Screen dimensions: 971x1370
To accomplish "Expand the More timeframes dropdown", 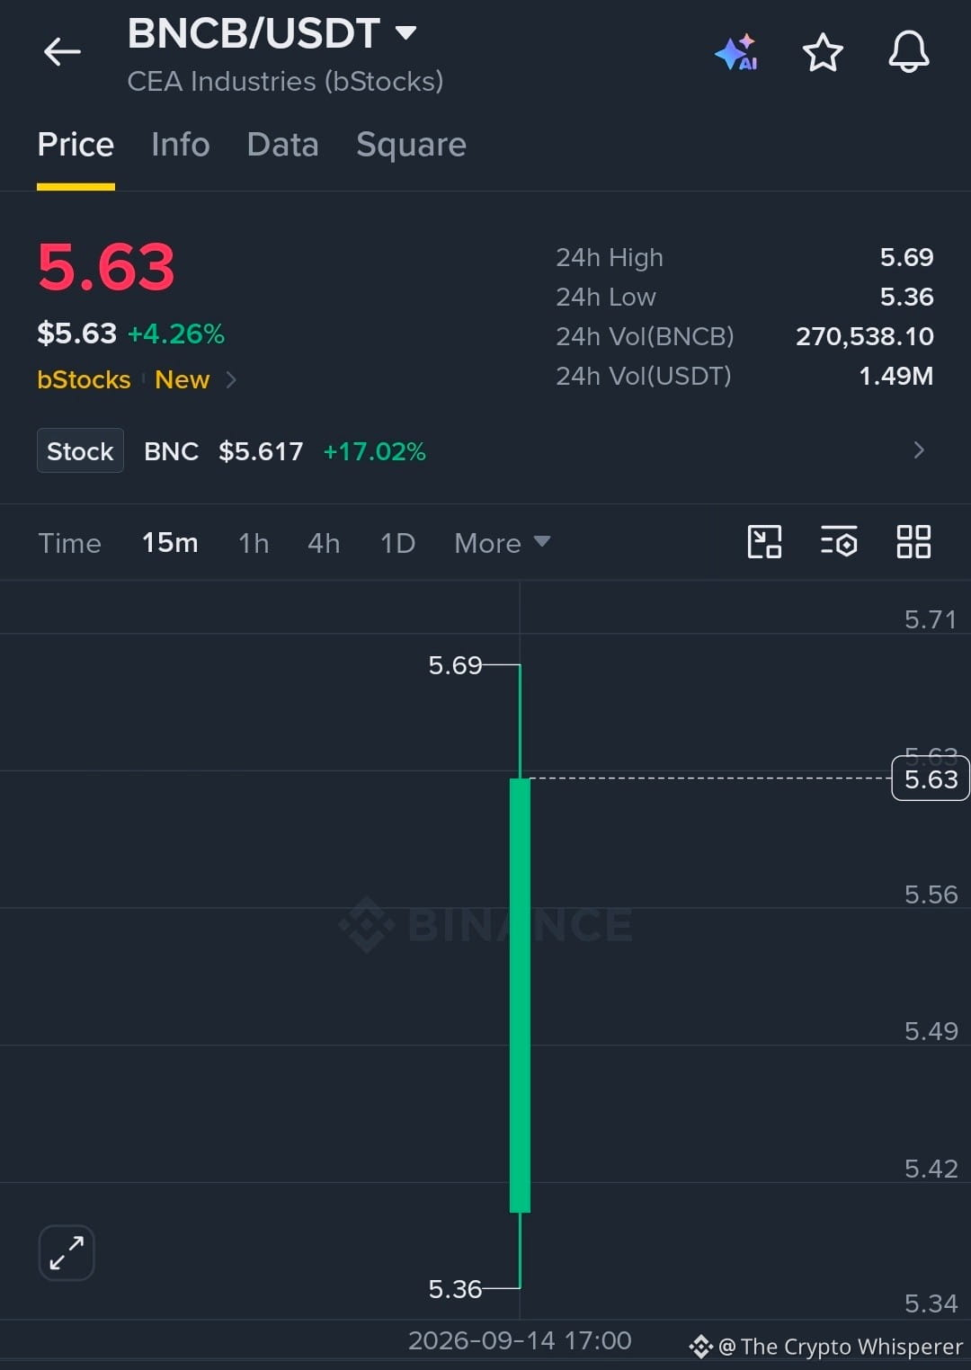I will (502, 543).
